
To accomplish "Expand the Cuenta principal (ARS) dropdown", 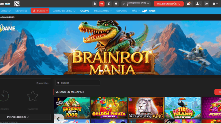I will (x=137, y=4).
